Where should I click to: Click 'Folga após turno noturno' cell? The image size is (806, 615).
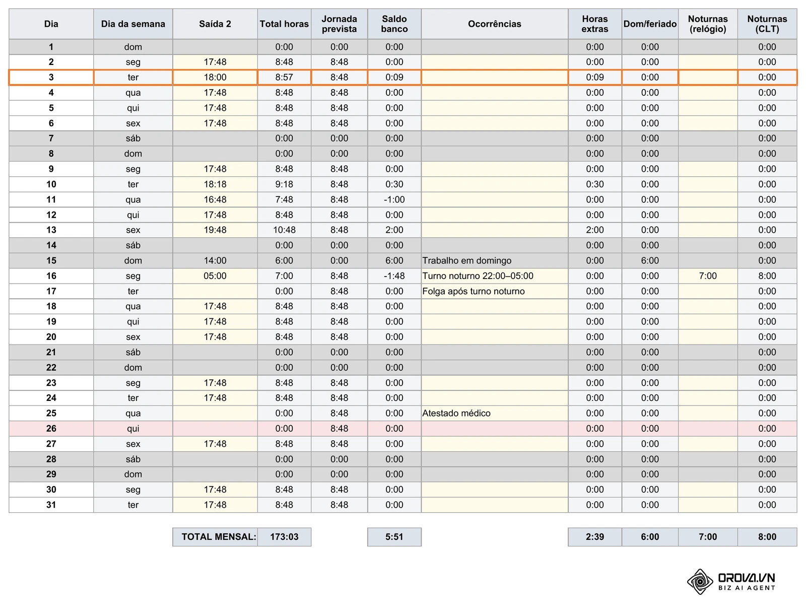pyautogui.click(x=495, y=291)
